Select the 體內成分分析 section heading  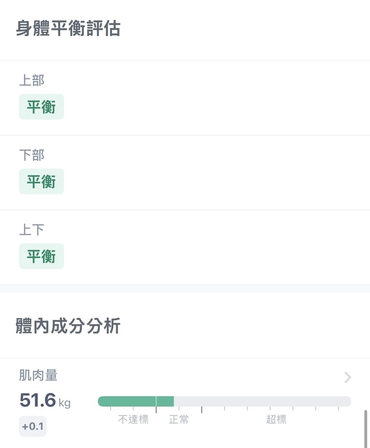tap(68, 326)
